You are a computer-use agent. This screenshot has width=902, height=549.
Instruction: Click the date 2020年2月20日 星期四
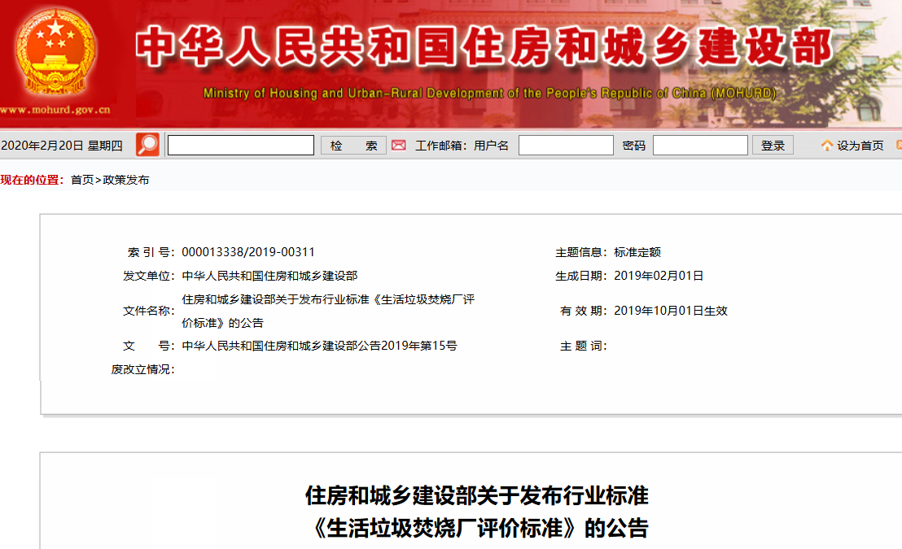pyautogui.click(x=62, y=146)
